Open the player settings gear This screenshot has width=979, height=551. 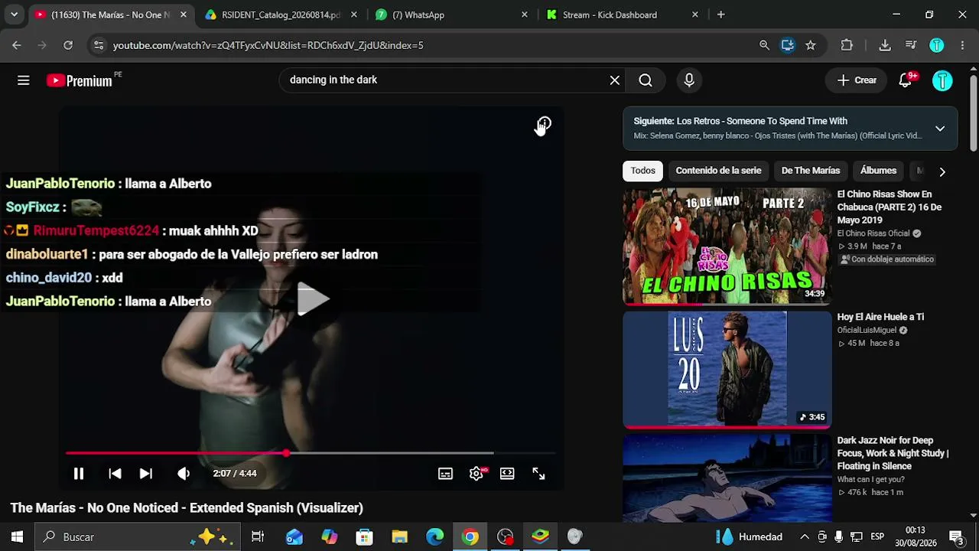click(x=476, y=474)
